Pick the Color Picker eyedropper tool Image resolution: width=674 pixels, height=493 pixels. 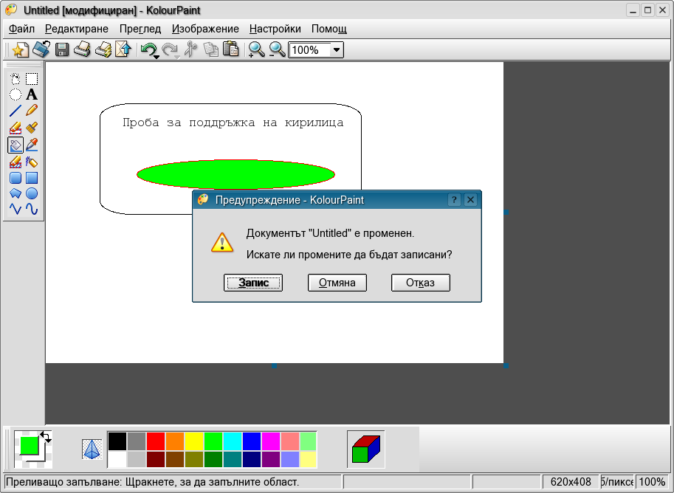(32, 145)
